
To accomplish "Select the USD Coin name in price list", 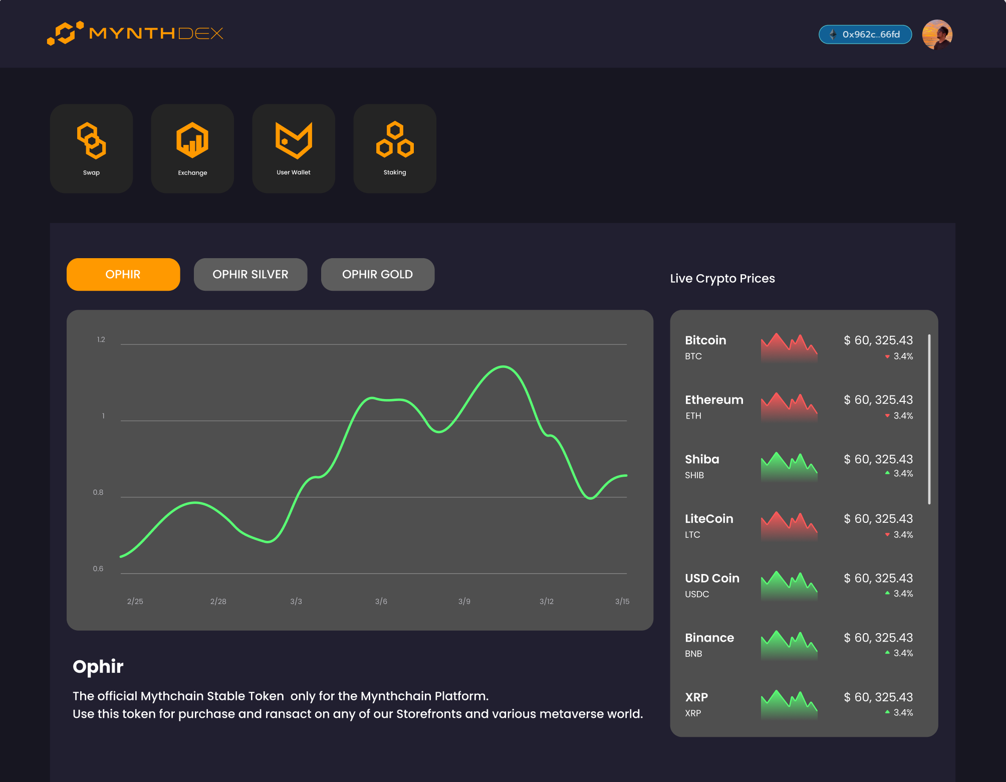I will coord(712,578).
